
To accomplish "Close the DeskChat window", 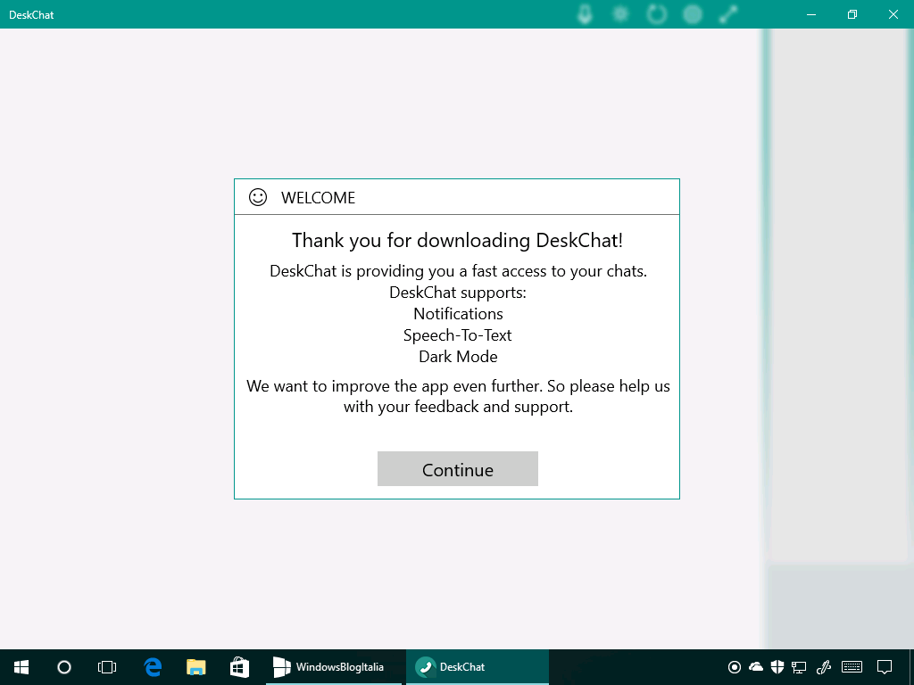I will click(893, 14).
